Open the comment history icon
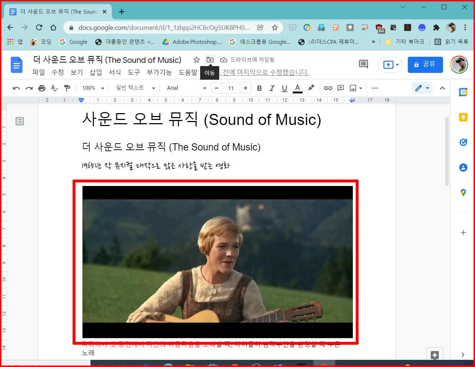The image size is (475, 367). point(364,64)
